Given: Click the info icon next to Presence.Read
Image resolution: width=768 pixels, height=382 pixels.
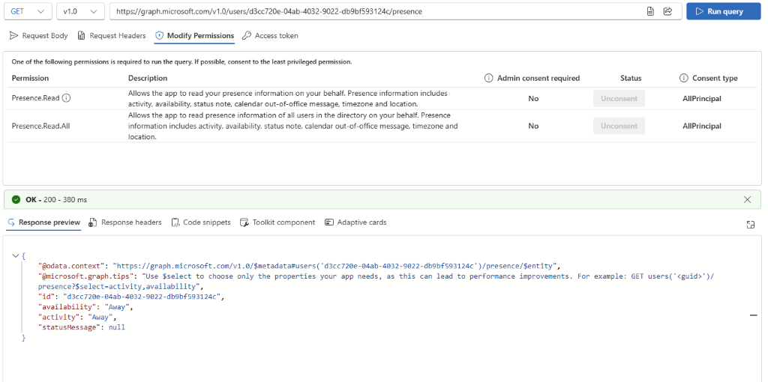Looking at the screenshot, I should (x=67, y=98).
